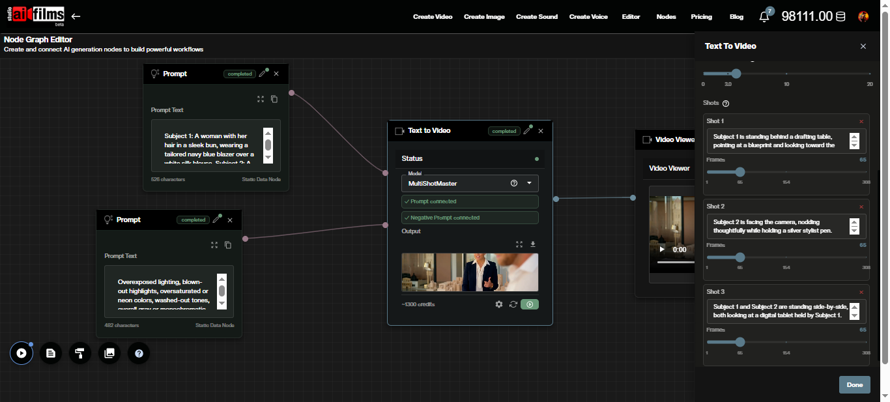
Task: Run the Text to Video node with the green button
Action: [530, 304]
